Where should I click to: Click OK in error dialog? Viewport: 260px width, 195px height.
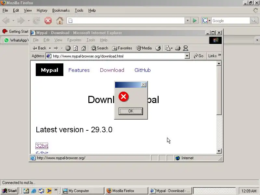pos(131,111)
